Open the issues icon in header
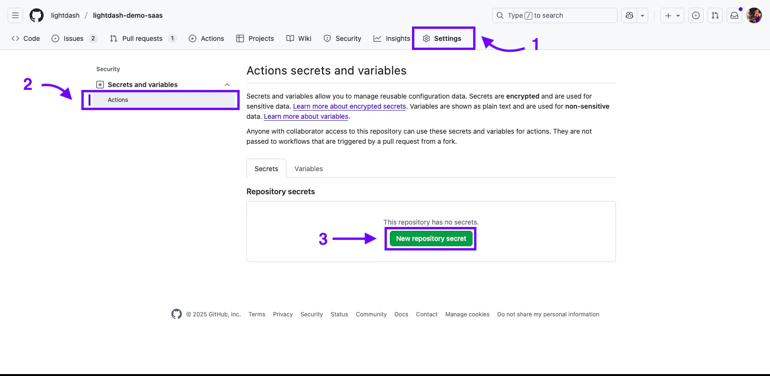 [696, 15]
